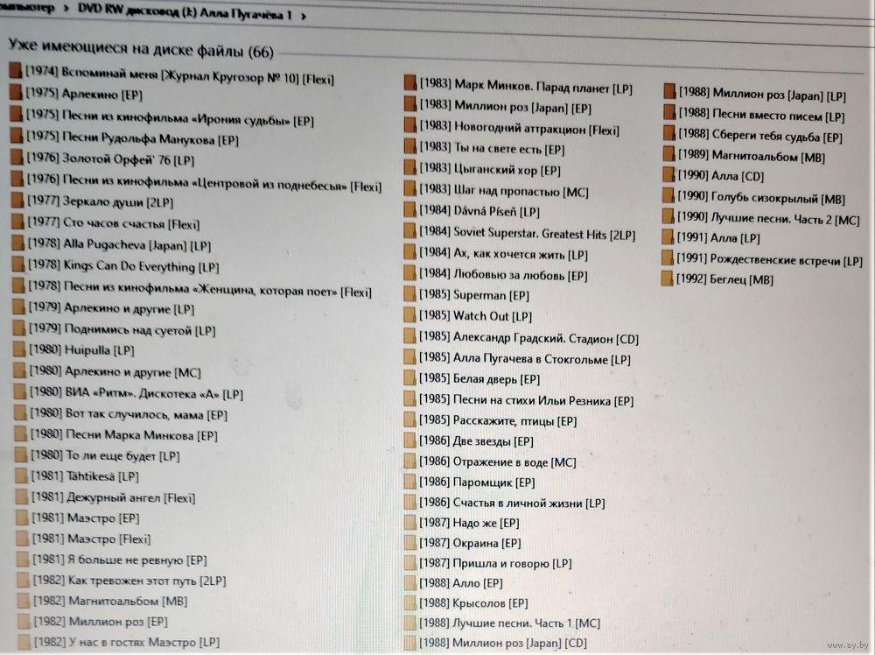Click folder icon of [1988] Песни вместо писем
The image size is (875, 655).
pyautogui.click(x=669, y=112)
